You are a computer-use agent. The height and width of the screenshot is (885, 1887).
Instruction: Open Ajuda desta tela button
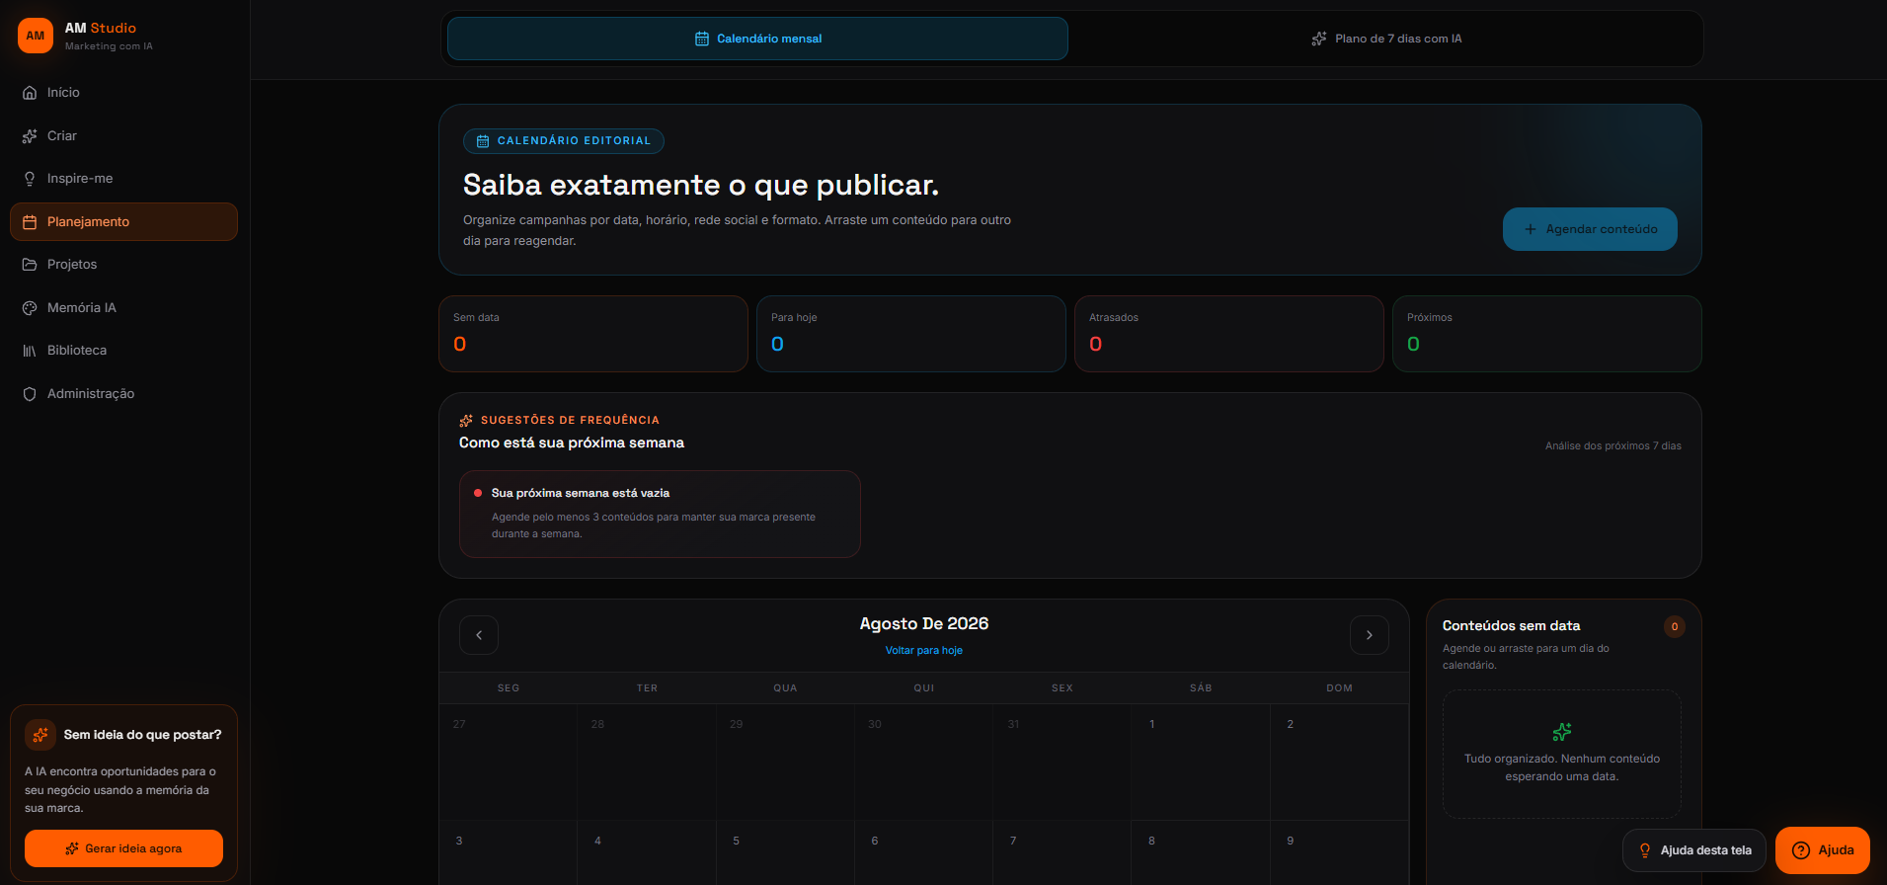1694,850
